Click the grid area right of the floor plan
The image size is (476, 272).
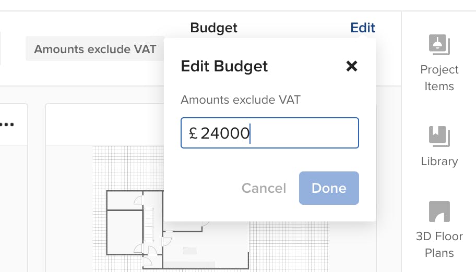289,245
